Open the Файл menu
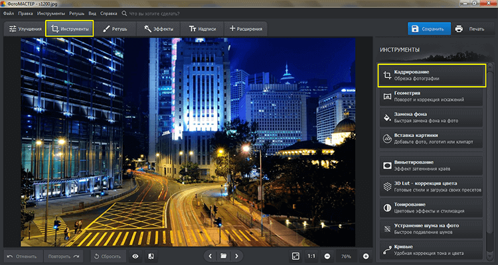This screenshot has height=265, width=498. (9, 13)
